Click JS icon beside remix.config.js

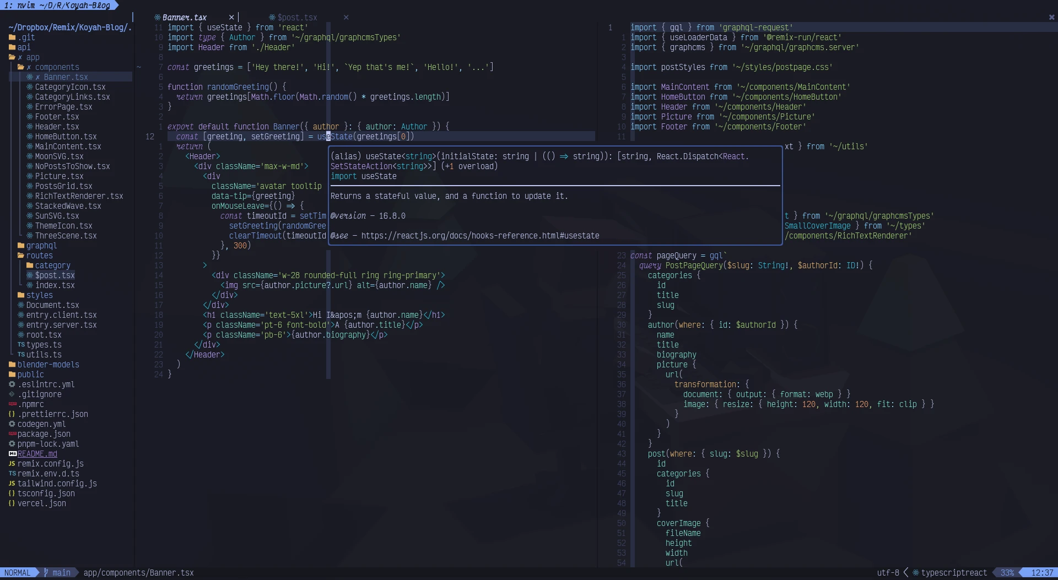pos(12,464)
